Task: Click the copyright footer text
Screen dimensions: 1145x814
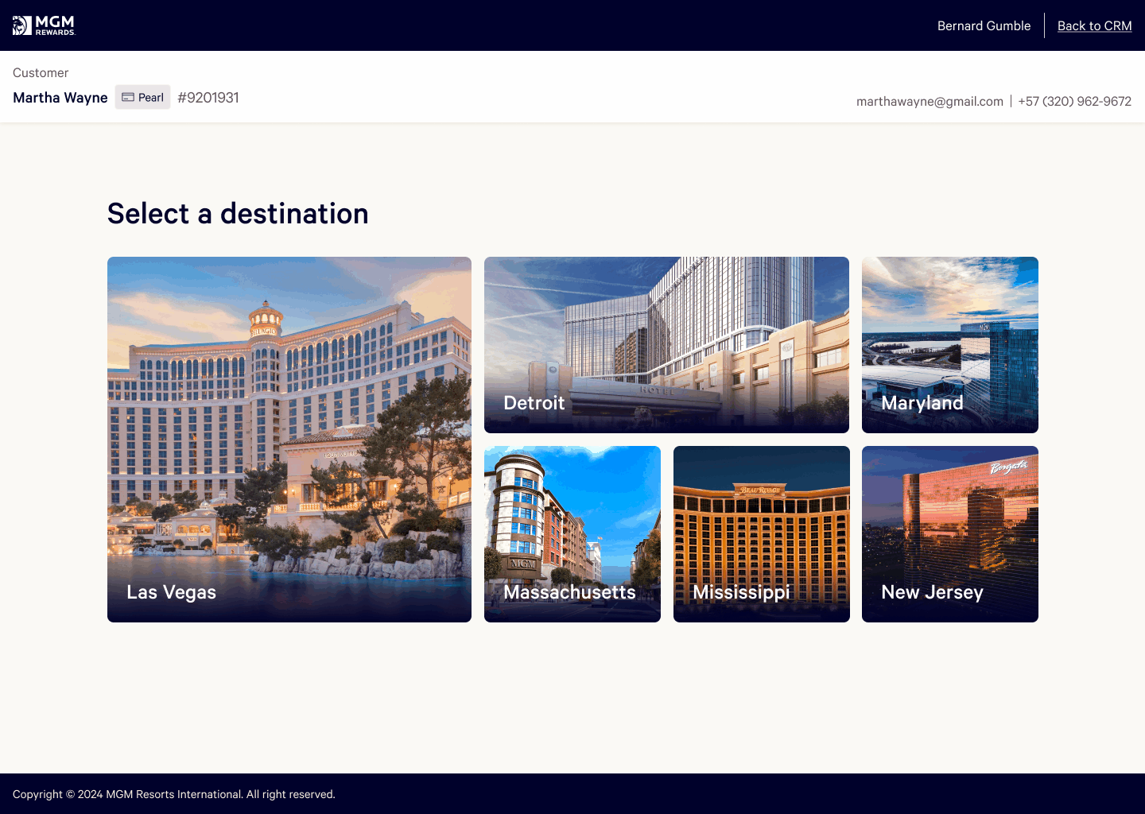Action: pyautogui.click(x=174, y=794)
